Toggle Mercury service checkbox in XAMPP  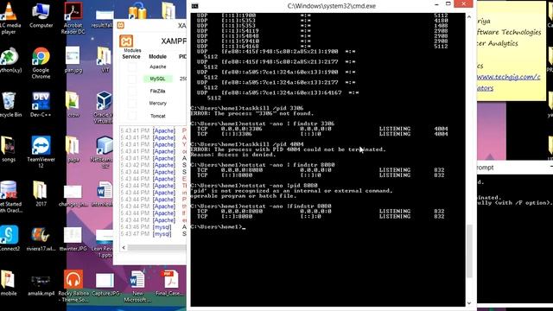pos(132,104)
